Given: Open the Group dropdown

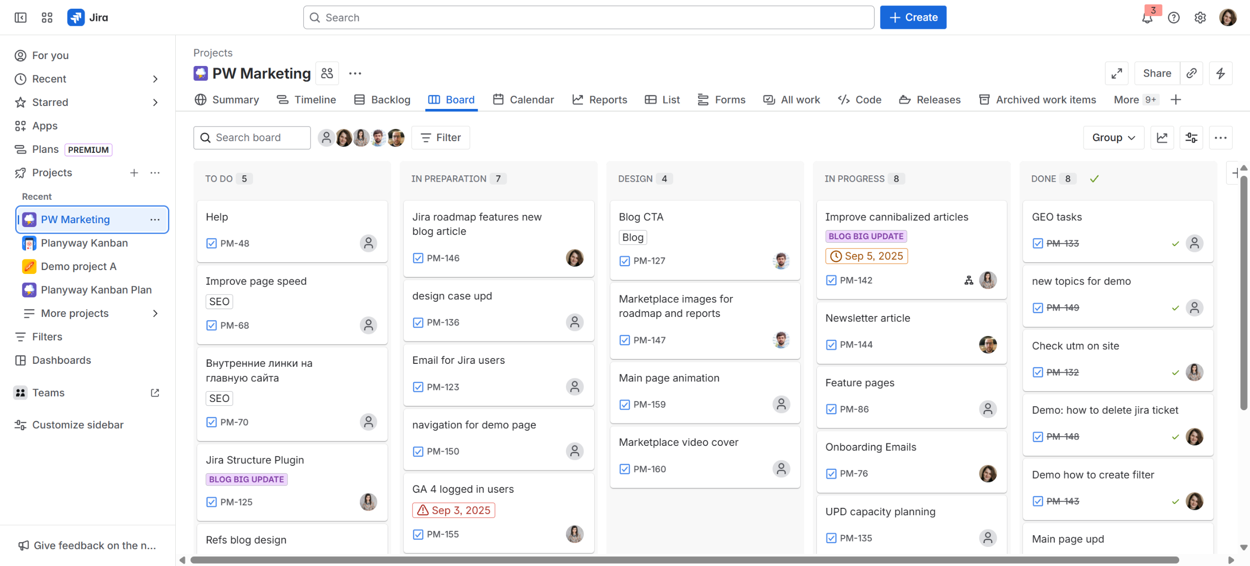Looking at the screenshot, I should (x=1113, y=138).
